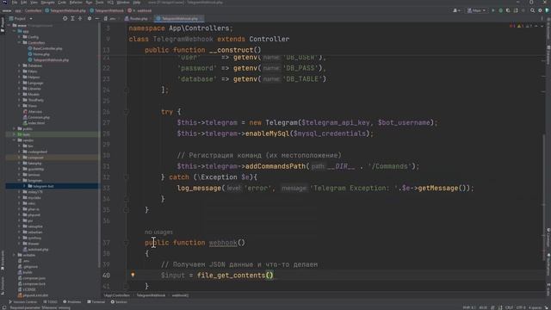Switch to the .env editor tab

[111, 19]
